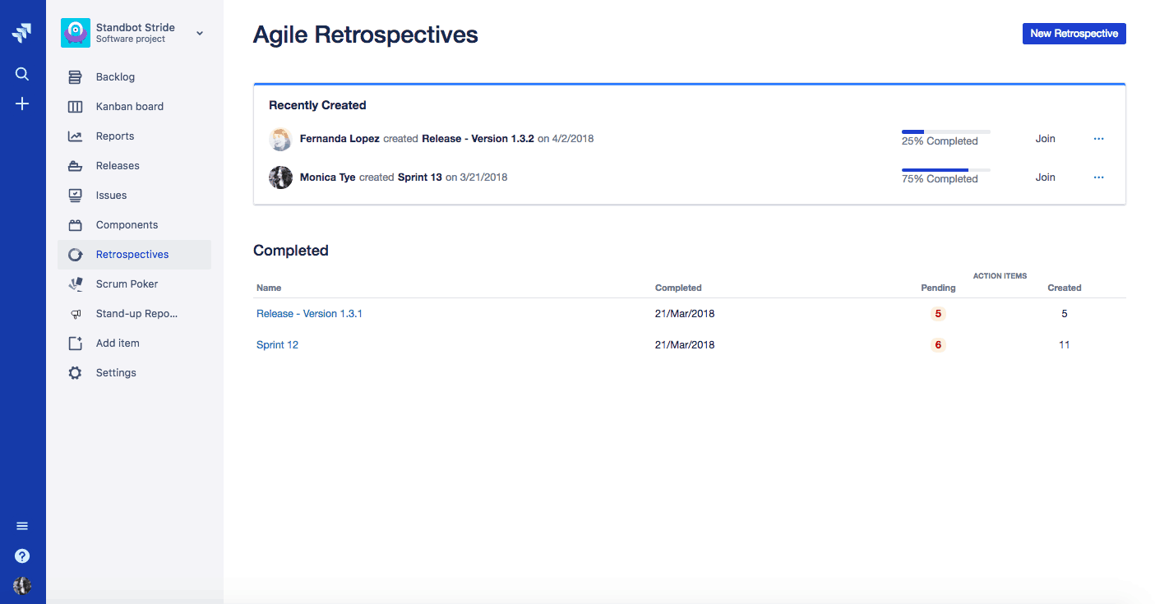Viewport: 1155px width, 604px height.
Task: Click the search magnifier icon
Action: tap(22, 73)
